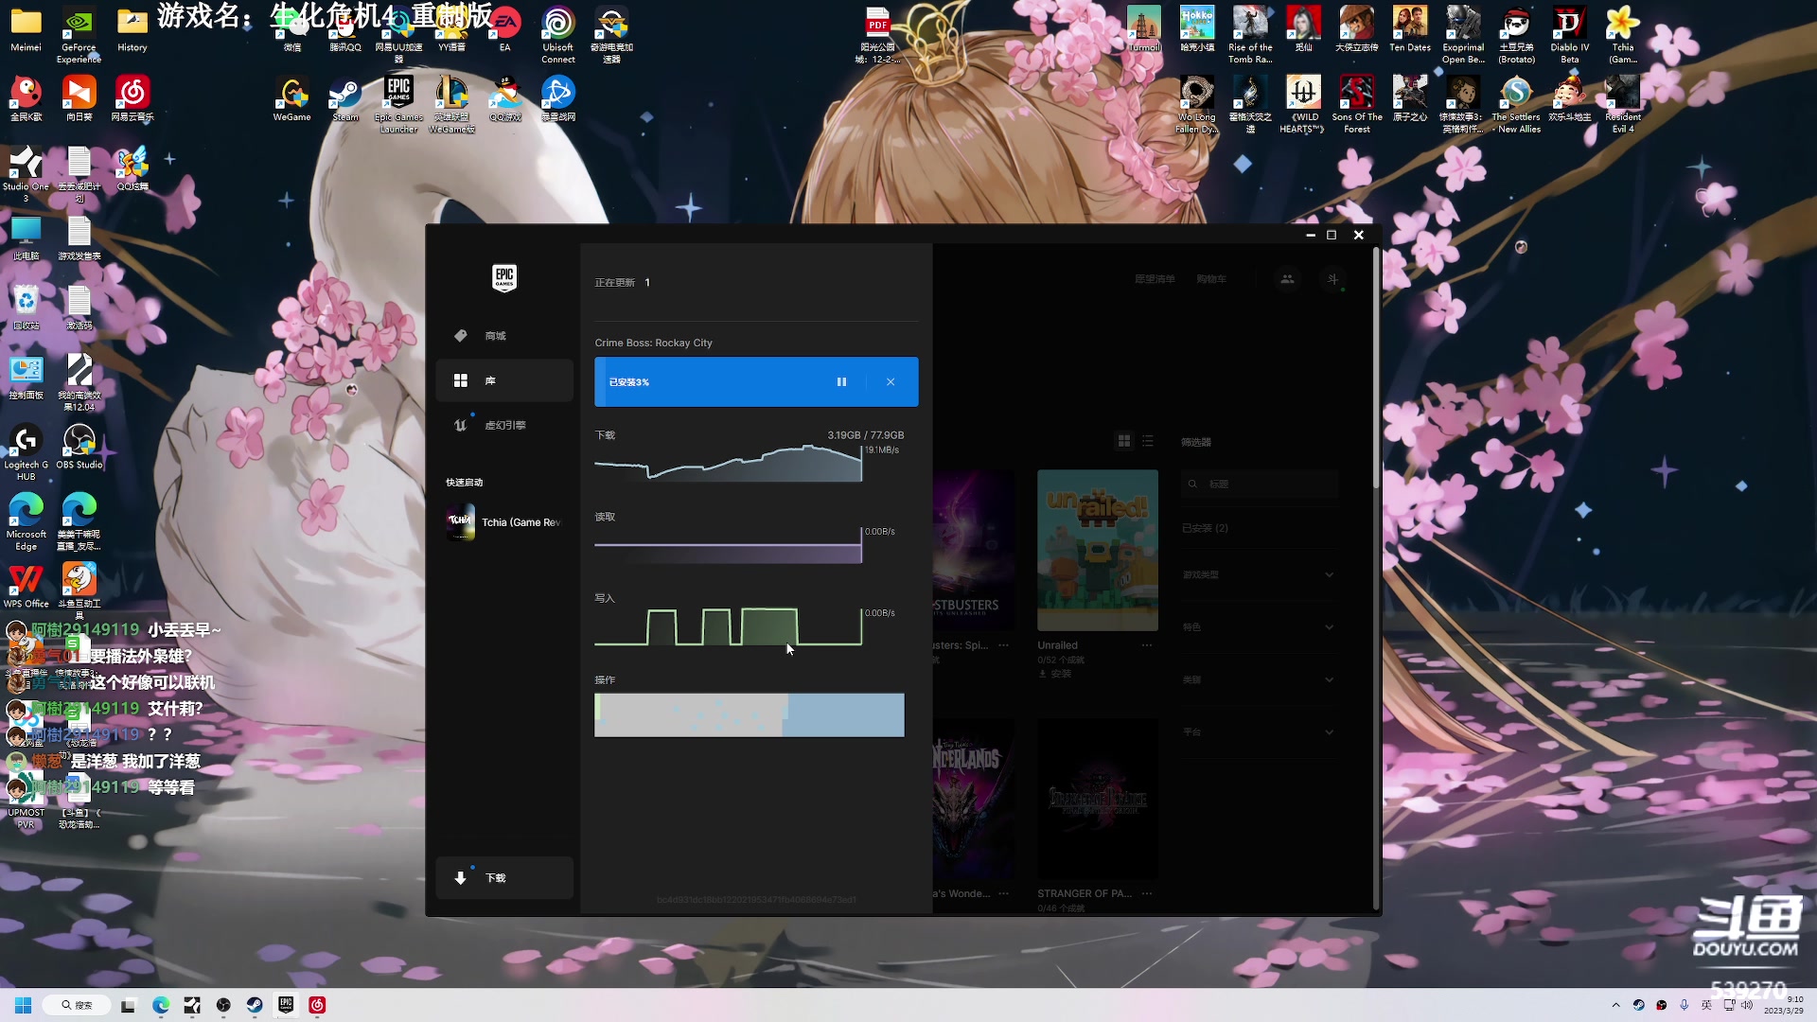The width and height of the screenshot is (1817, 1022).
Task: Open NetEase Cloud Music from taskbar
Action: point(317,1005)
